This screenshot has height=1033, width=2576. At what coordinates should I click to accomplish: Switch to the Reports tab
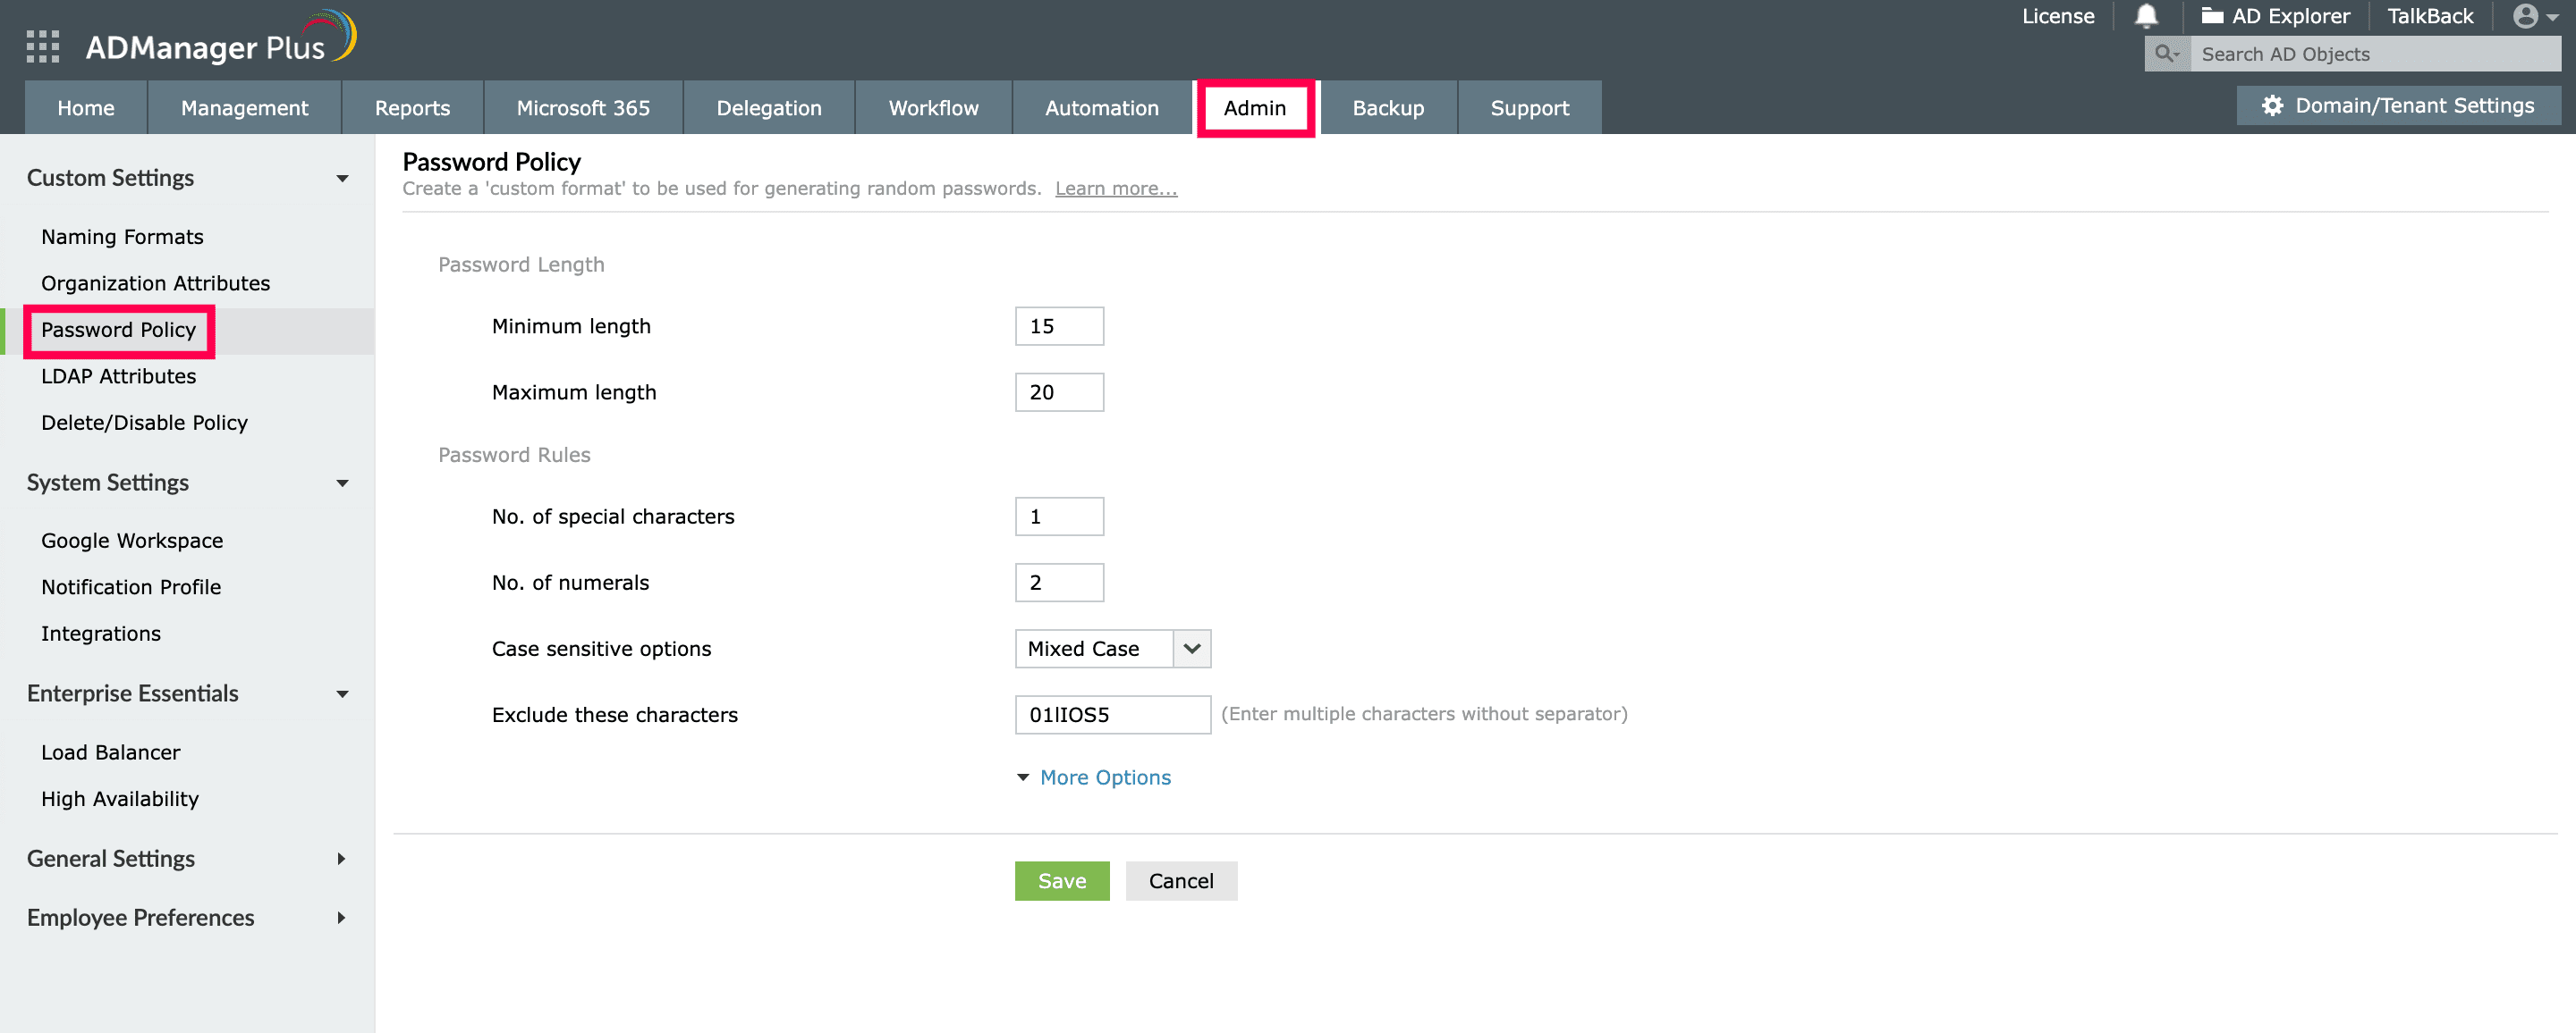(412, 108)
